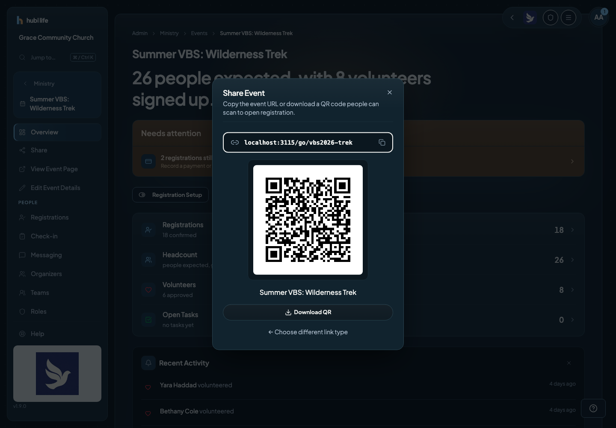The height and width of the screenshot is (428, 616).
Task: Open Registration Setup button
Action: (170, 195)
